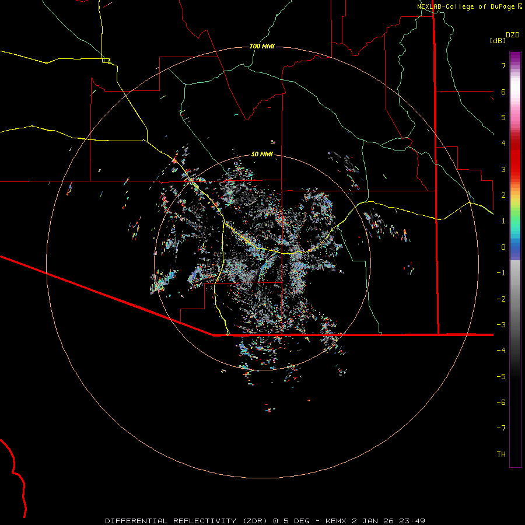Click the 2 value on color scale
Viewport: 525px width, 525px height.
coord(503,195)
